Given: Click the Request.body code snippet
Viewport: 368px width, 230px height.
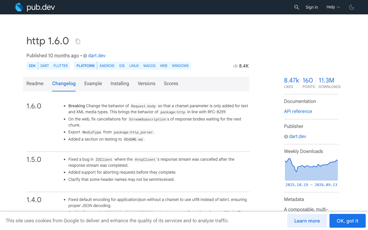Looking at the screenshot, I should (143, 106).
